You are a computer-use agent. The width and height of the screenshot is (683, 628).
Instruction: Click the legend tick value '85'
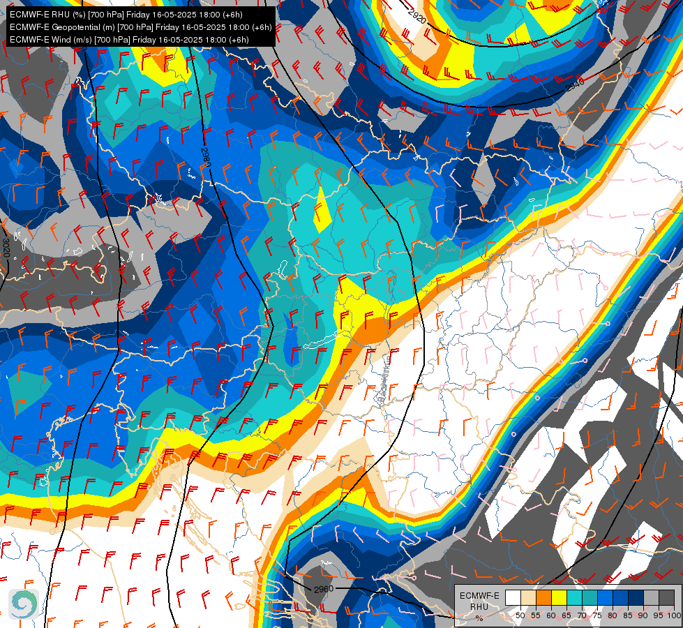[628, 616]
